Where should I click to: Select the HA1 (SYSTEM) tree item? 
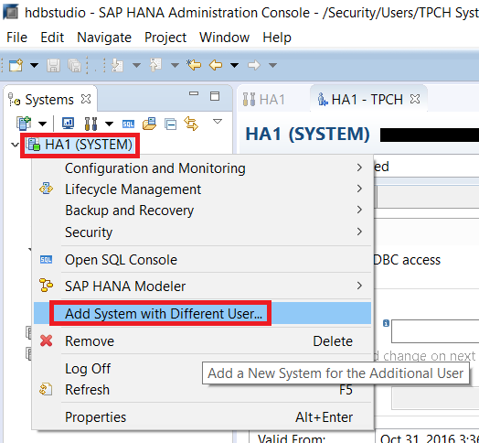[x=80, y=145]
